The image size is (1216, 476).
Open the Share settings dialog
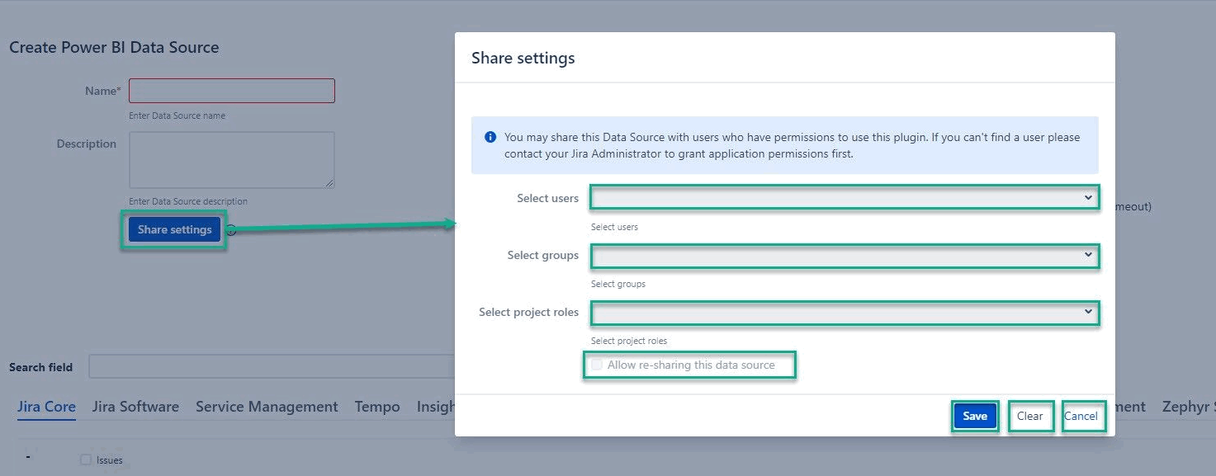[x=173, y=229]
